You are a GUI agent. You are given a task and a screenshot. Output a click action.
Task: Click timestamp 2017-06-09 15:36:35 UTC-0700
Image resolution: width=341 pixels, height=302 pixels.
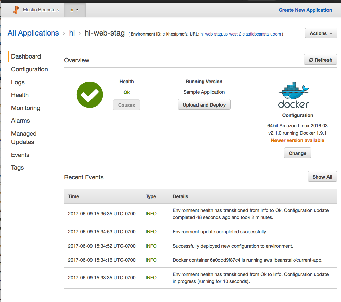click(x=102, y=214)
